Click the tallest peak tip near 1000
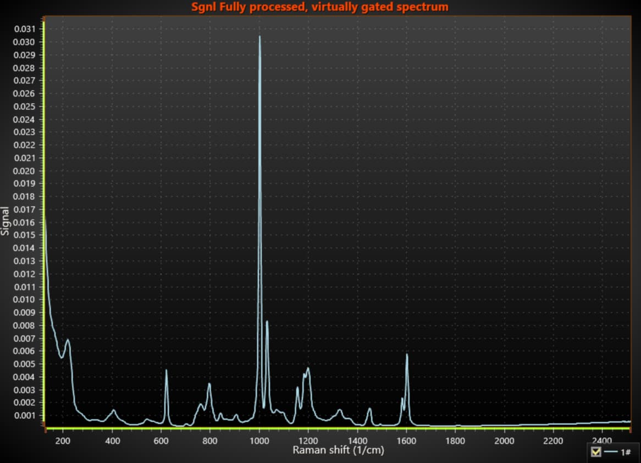This screenshot has height=463, width=641. pos(259,37)
